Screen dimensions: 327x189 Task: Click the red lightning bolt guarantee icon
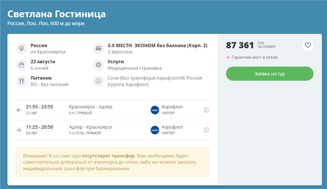click(x=228, y=57)
